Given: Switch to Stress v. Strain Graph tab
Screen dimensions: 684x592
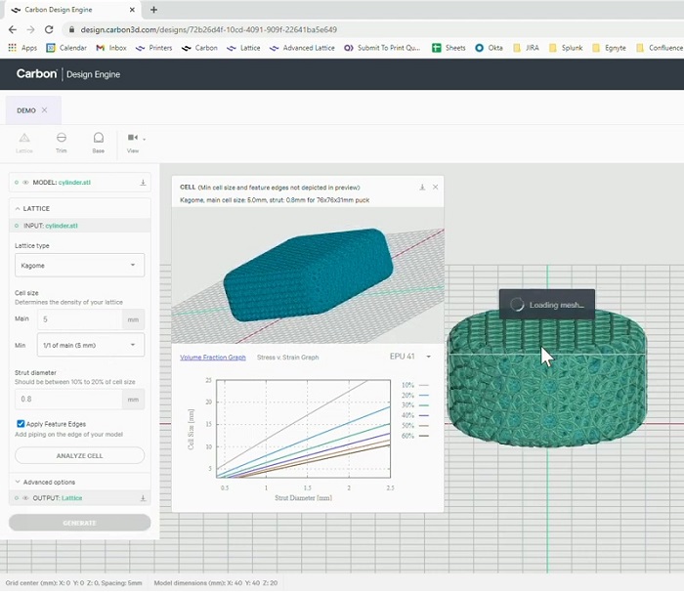Looking at the screenshot, I should point(287,358).
